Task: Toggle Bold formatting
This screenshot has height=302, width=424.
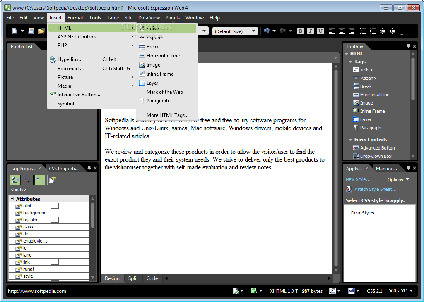Action: 301,31
